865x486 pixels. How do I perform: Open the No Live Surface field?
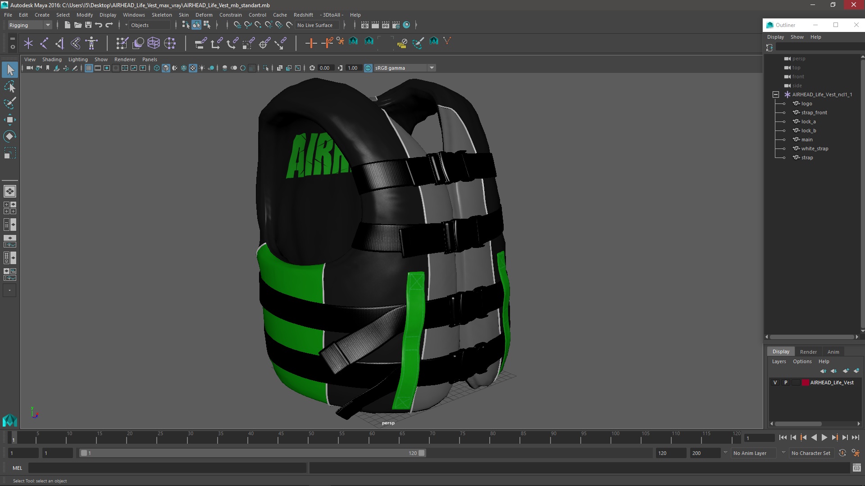317,25
